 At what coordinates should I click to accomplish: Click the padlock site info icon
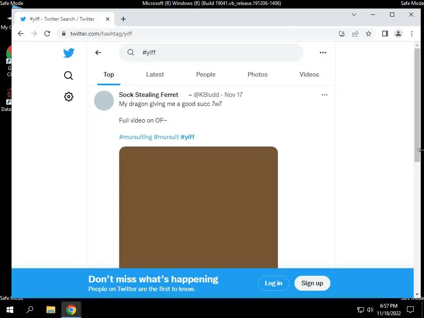tap(64, 34)
